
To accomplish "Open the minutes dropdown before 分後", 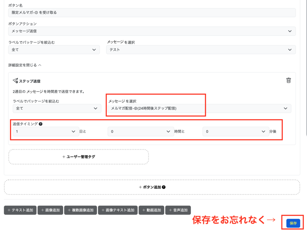I will [x=235, y=131].
